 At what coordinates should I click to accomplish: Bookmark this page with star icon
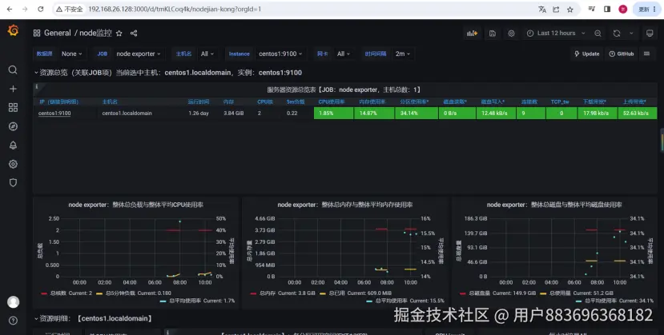[570, 10]
